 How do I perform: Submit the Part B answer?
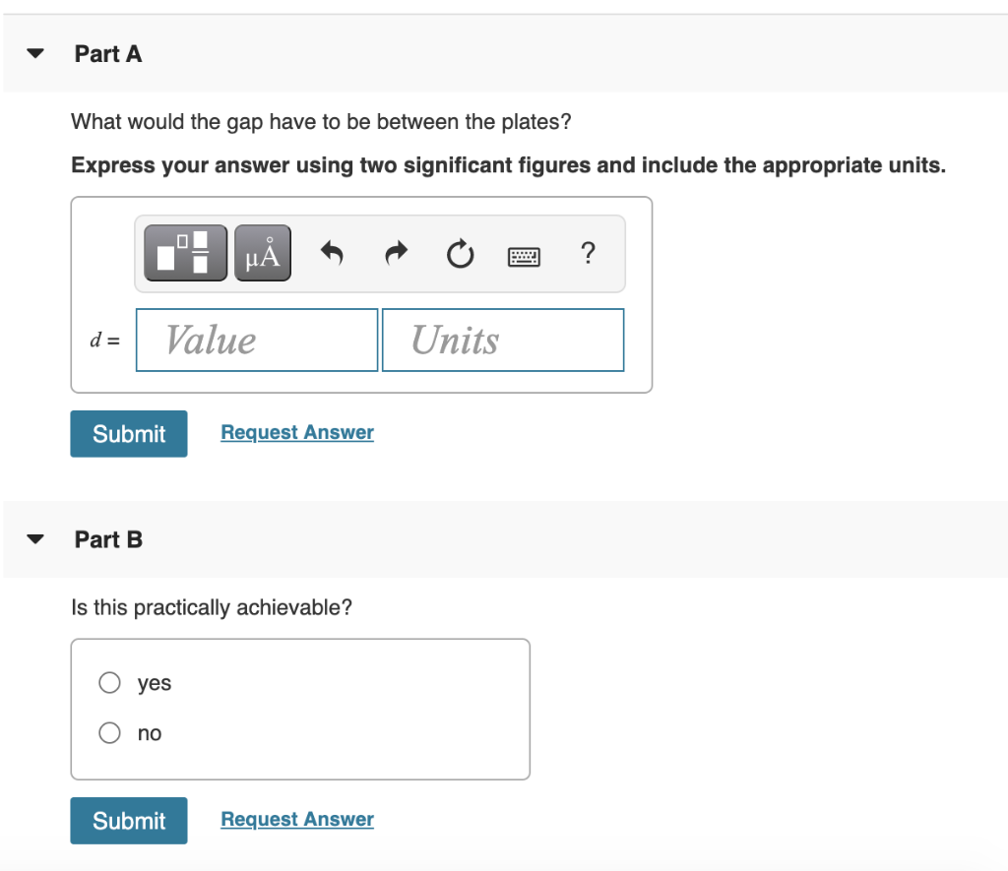(129, 821)
